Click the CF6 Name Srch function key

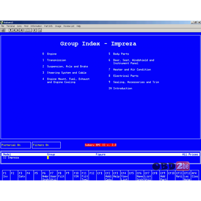coord(140,175)
